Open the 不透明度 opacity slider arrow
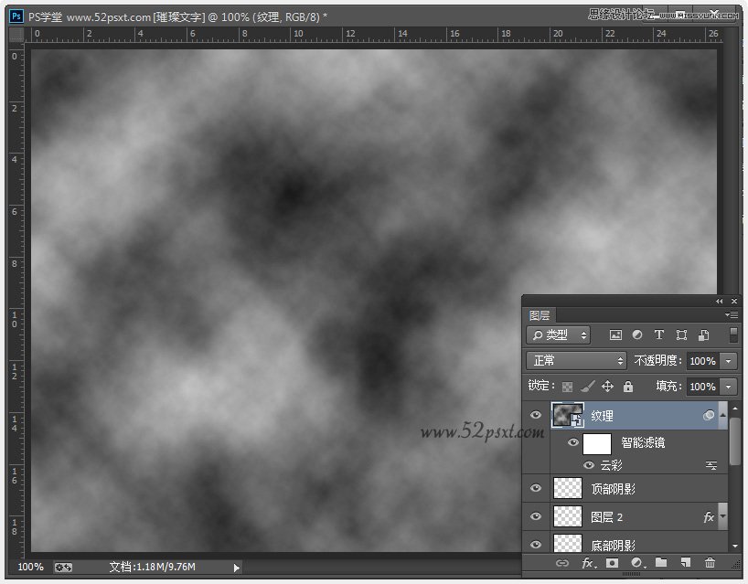Screen dimensions: 748x584 click(x=728, y=361)
